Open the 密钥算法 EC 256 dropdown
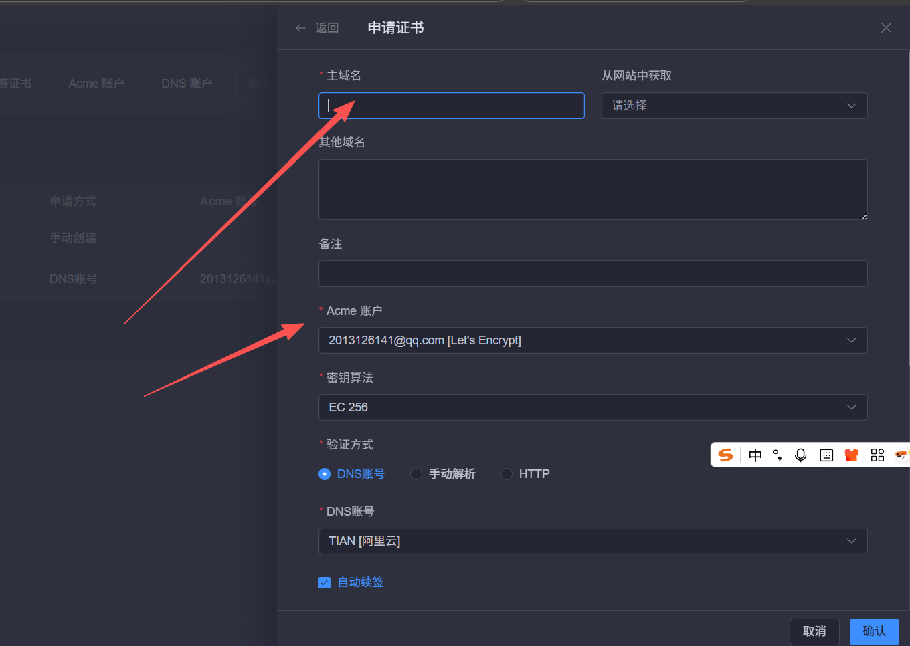This screenshot has height=646, width=910. [x=592, y=407]
